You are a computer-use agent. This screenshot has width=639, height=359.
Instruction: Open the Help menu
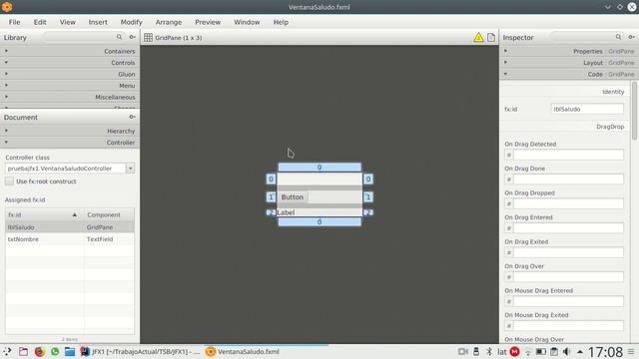pyautogui.click(x=281, y=22)
